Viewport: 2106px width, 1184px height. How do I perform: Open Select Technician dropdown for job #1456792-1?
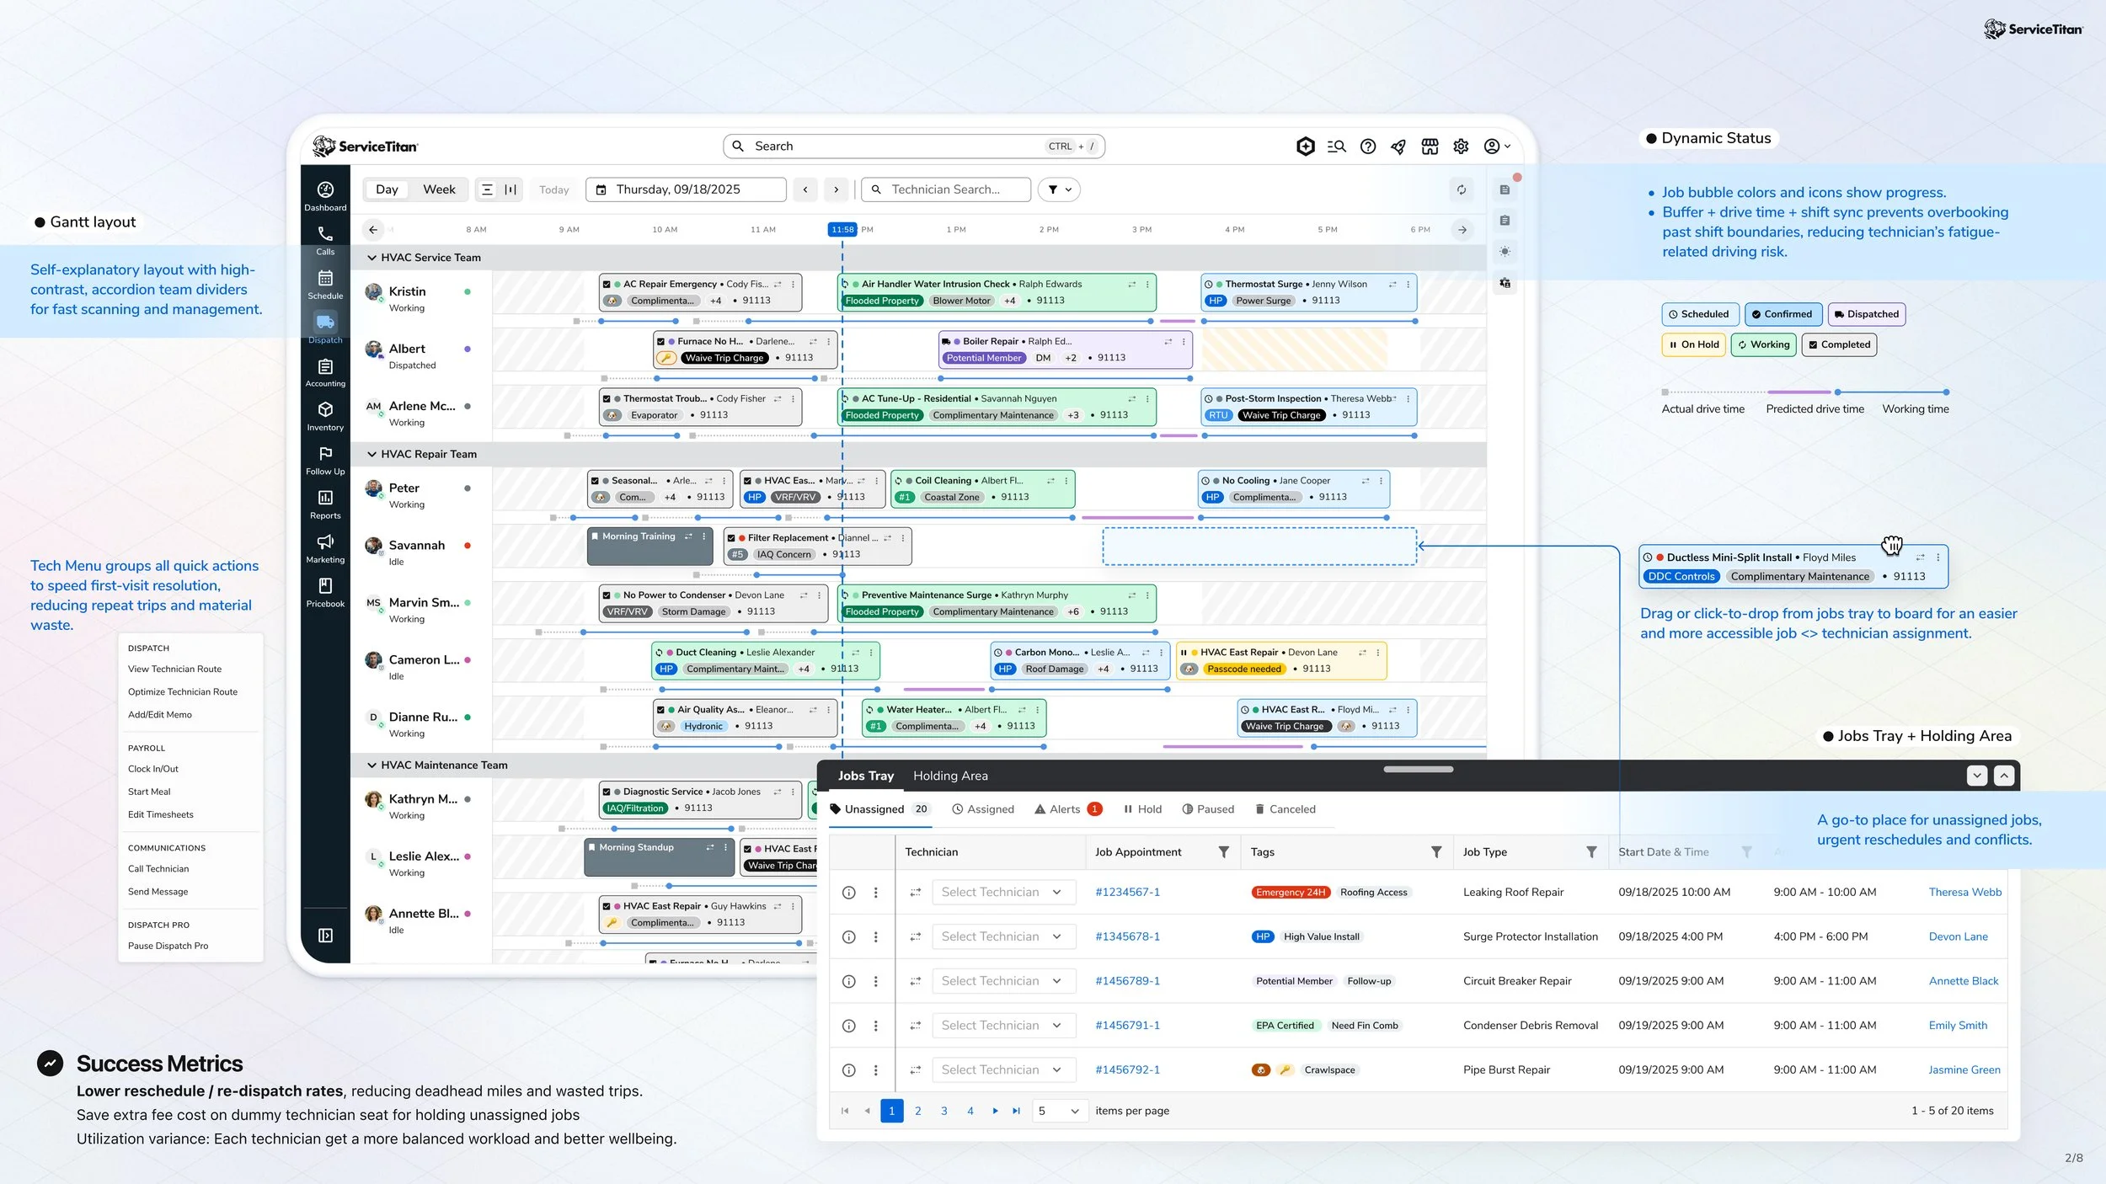[x=1004, y=1070]
